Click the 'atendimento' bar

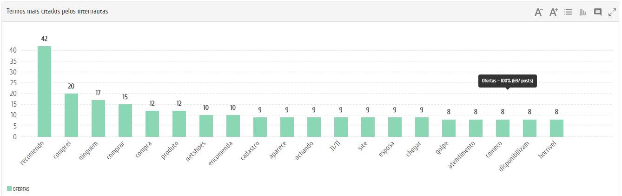[476, 128]
